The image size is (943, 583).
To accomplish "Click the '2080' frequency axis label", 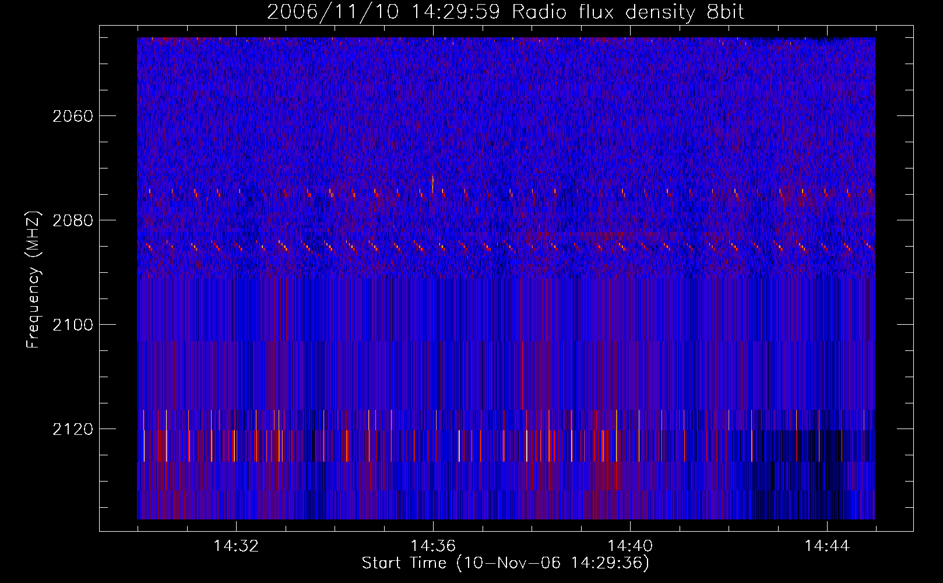I will (x=73, y=220).
